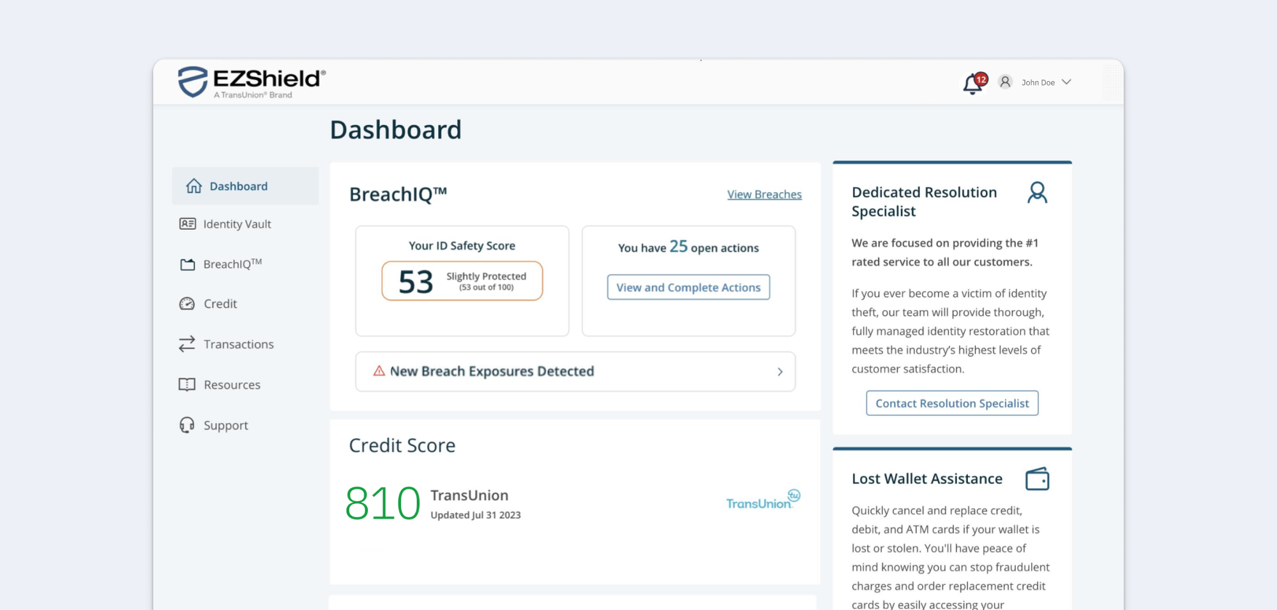The width and height of the screenshot is (1277, 610).
Task: Click View and Complete Actions button
Action: tap(688, 287)
